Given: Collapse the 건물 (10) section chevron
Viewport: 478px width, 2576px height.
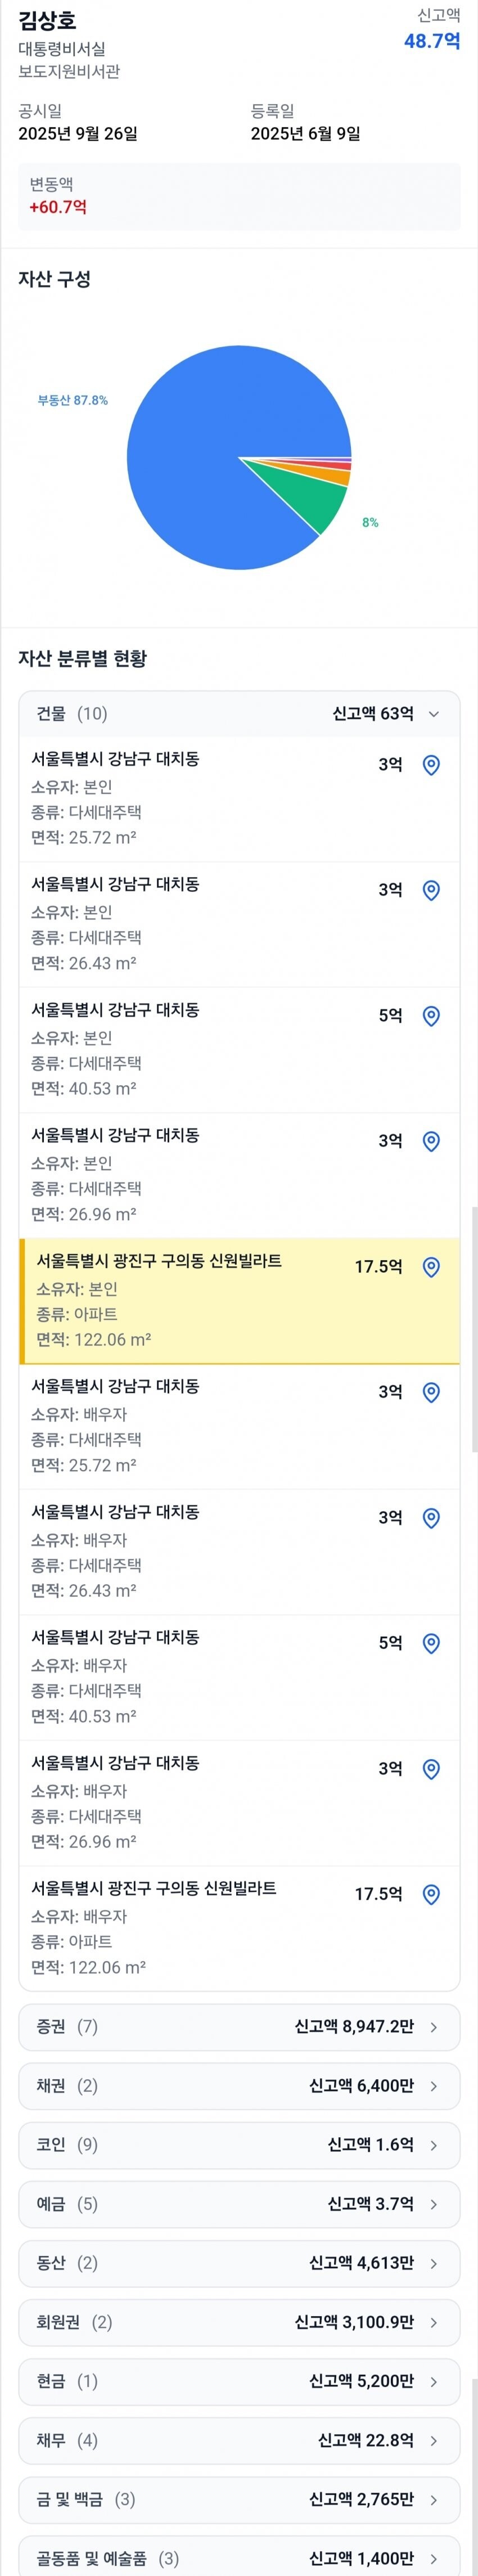Looking at the screenshot, I should (x=433, y=714).
